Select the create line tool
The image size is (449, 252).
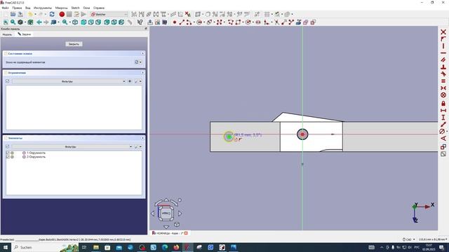click(x=182, y=22)
